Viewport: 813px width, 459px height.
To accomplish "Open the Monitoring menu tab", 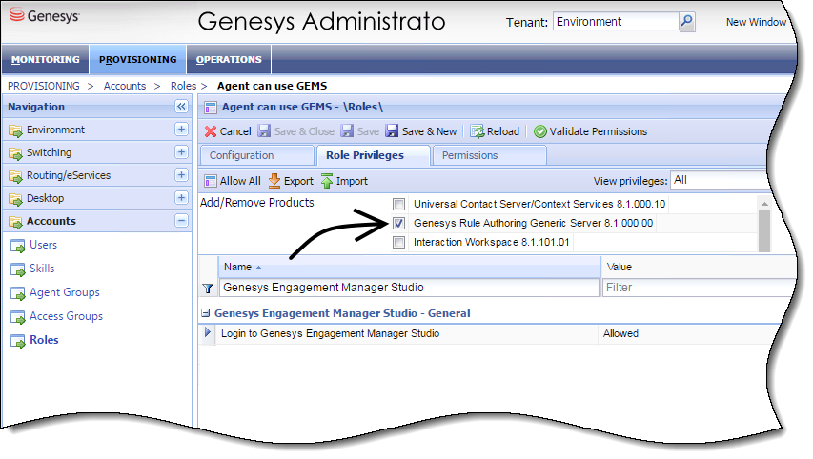I will (x=45, y=59).
